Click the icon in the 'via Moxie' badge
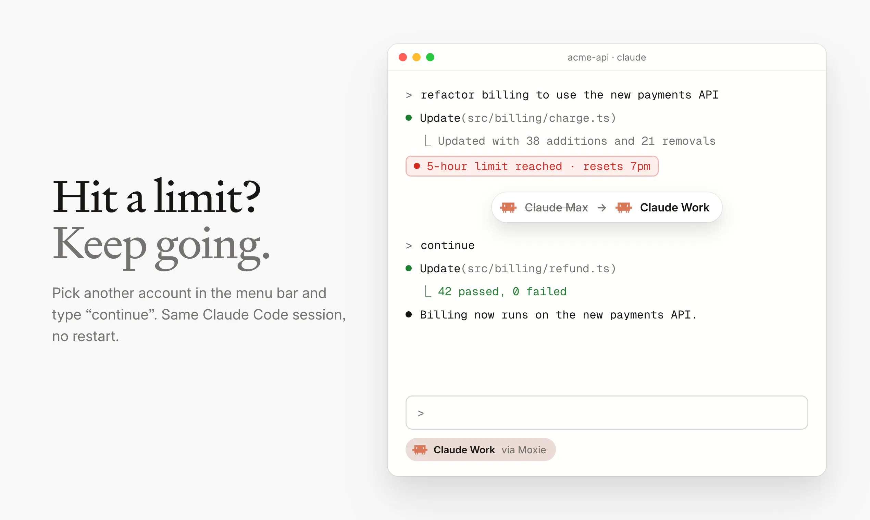The width and height of the screenshot is (870, 520). 420,450
